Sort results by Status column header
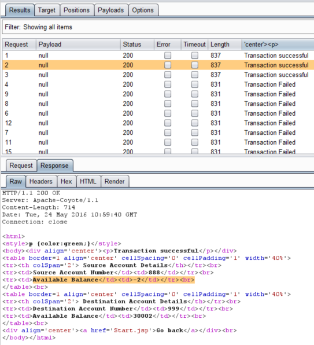 tap(137, 45)
